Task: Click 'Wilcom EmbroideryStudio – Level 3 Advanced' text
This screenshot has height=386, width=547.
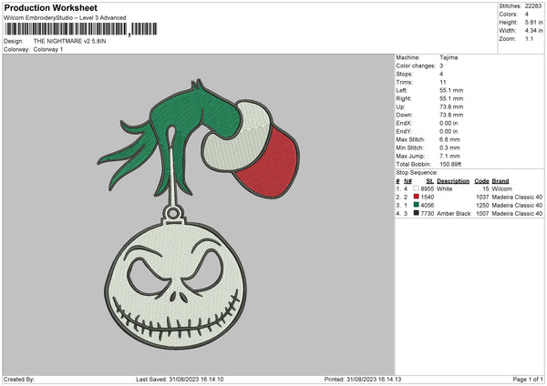Action: [x=65, y=18]
